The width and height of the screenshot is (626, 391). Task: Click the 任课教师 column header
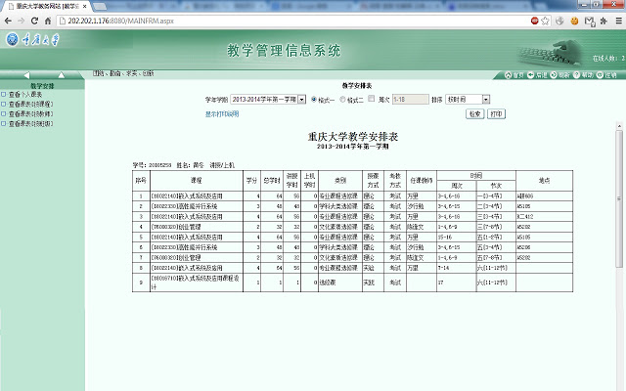pyautogui.click(x=422, y=180)
